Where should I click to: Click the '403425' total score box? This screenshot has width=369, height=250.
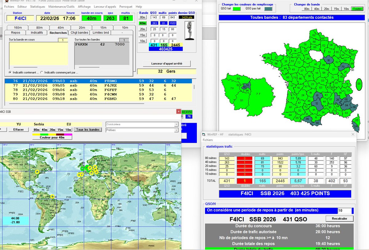point(166,49)
